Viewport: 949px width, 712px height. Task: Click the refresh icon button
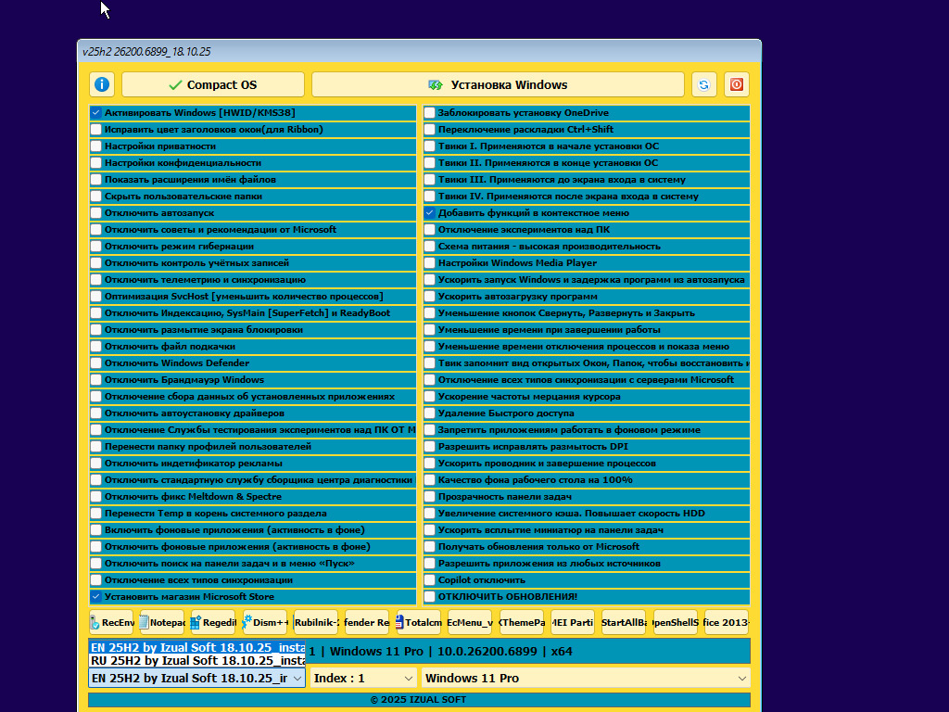coord(703,84)
